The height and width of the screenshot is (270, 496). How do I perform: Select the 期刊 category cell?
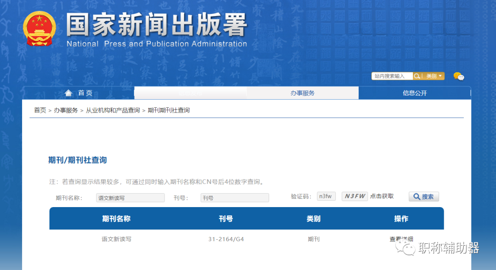pyautogui.click(x=314, y=239)
